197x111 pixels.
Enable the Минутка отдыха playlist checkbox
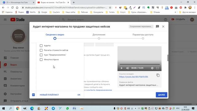[41, 60]
